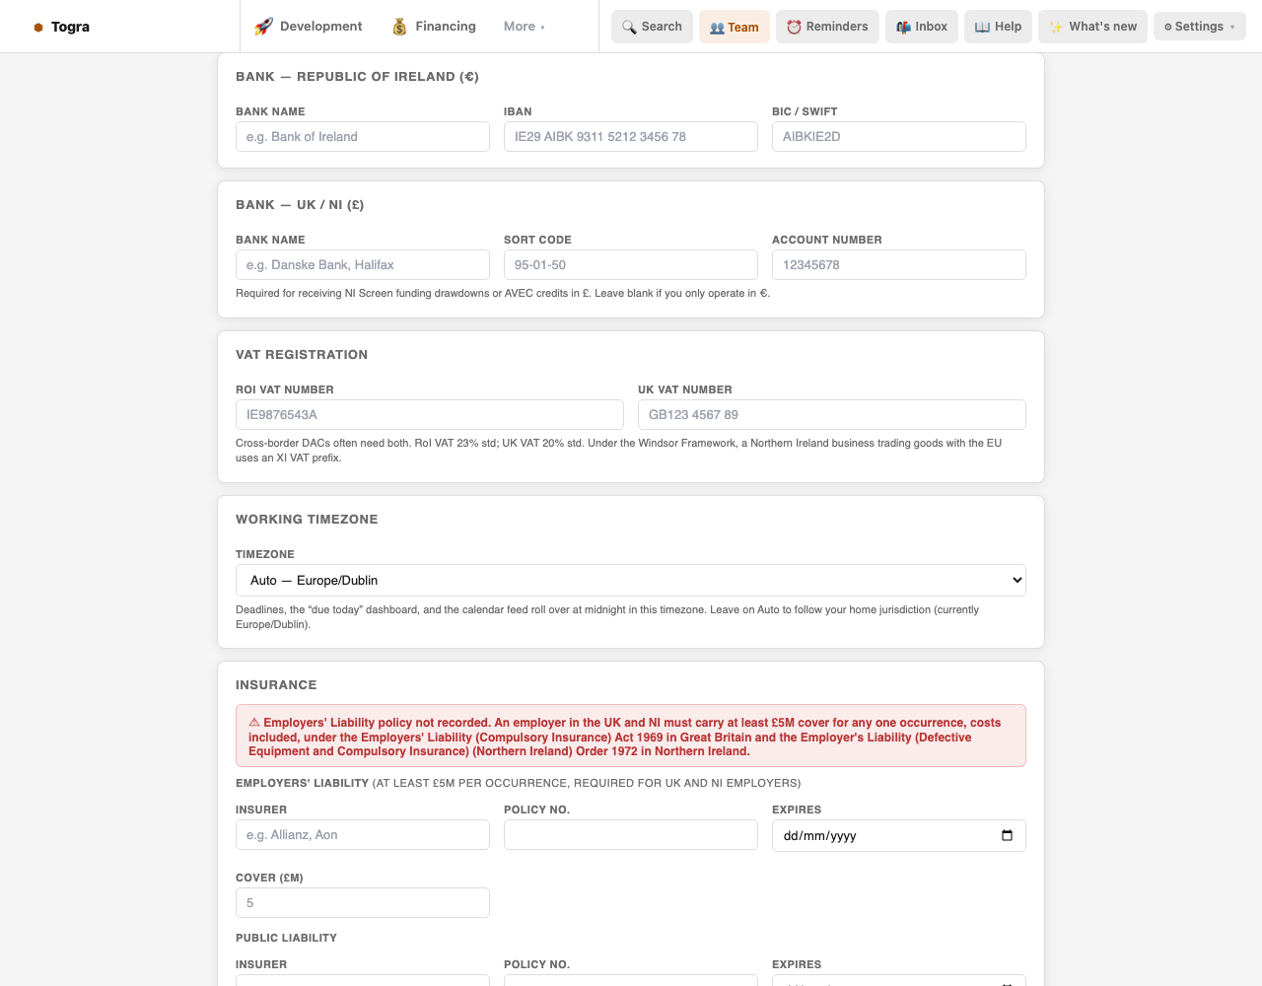The height and width of the screenshot is (986, 1262).
Task: Click the Sort Code field
Action: [x=631, y=265]
